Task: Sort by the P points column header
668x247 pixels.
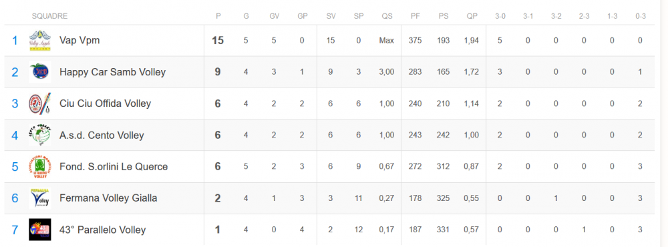Action: coord(218,16)
